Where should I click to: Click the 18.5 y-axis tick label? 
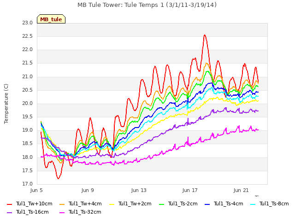click(x=28, y=144)
